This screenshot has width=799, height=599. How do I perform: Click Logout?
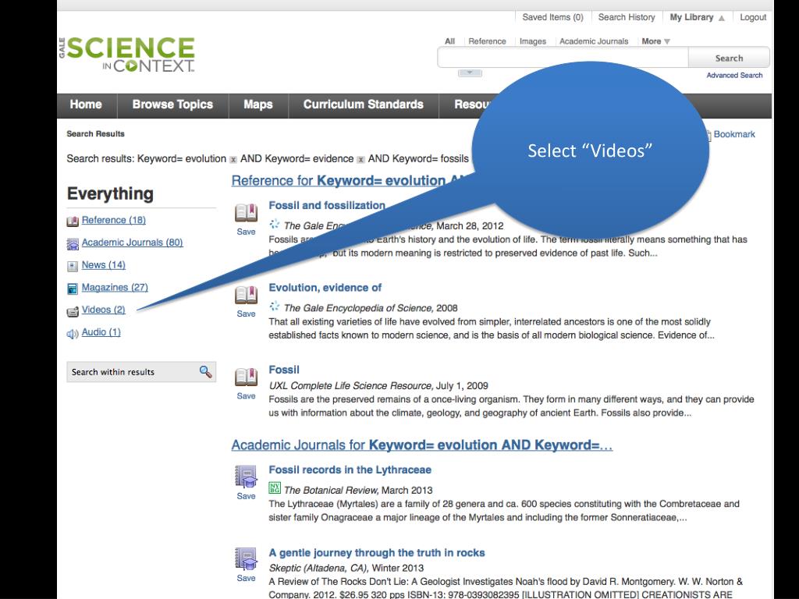pos(753,17)
